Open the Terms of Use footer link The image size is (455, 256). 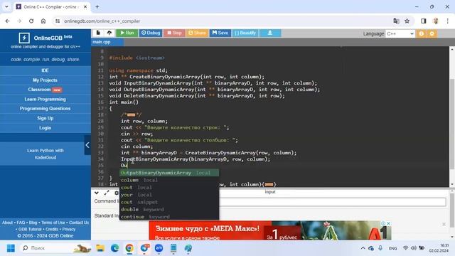pos(53,223)
